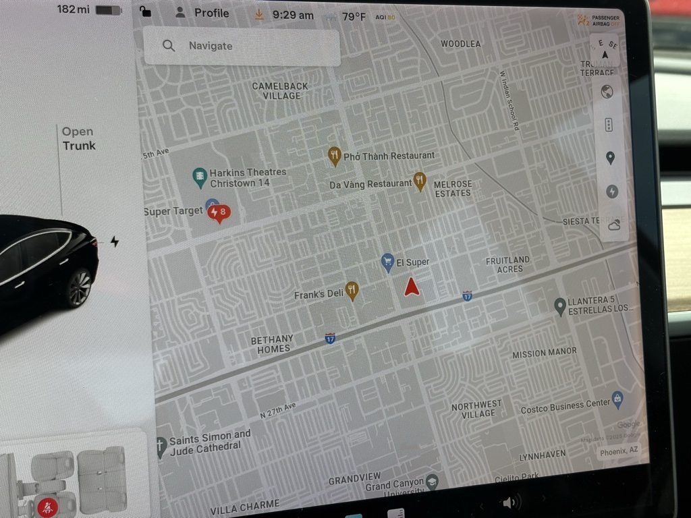This screenshot has width=691, height=518.
Task: Tap Harkins Theatres Christown 14 marker
Action: (200, 178)
